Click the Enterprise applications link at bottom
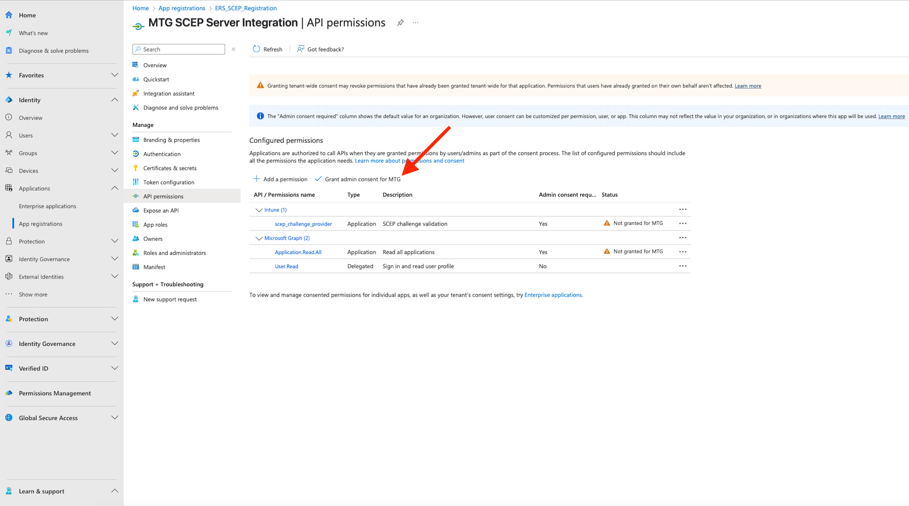 (552, 295)
